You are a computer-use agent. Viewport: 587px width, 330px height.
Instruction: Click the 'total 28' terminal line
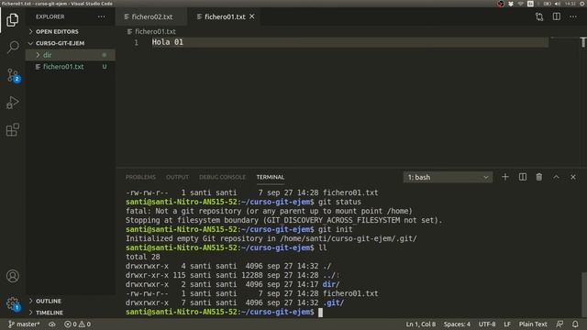tap(143, 257)
